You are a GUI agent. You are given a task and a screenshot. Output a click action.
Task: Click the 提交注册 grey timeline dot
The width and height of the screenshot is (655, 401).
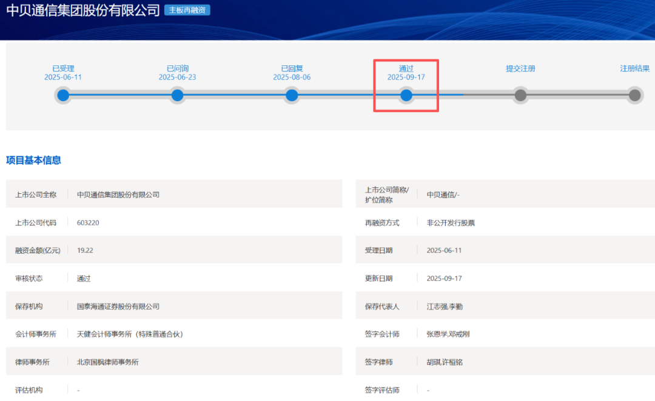point(520,95)
